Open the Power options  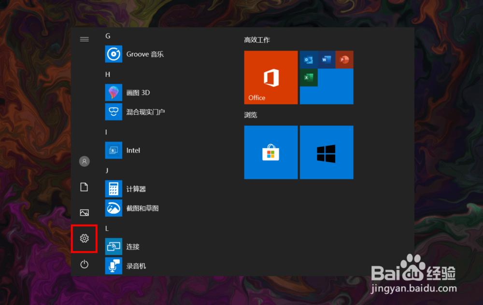85,264
